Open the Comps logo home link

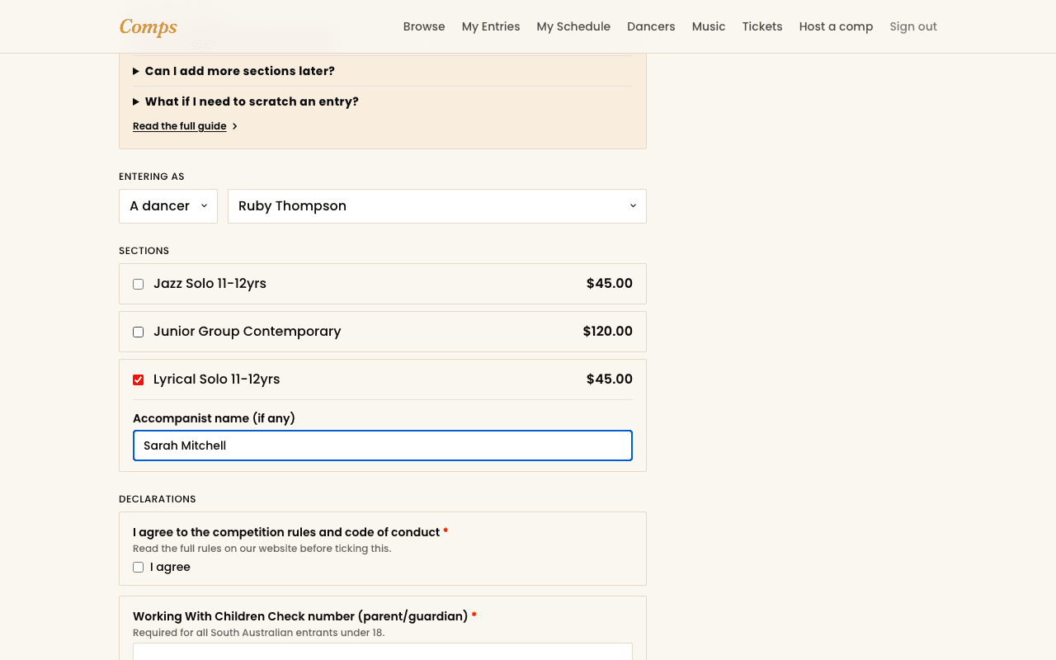[148, 26]
